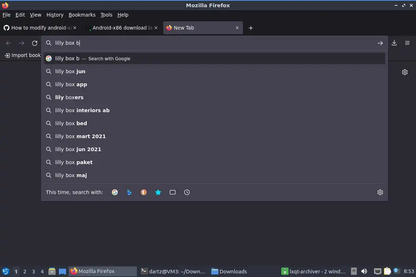The image size is (416, 277).
Task: Click the removable media eject tray icon
Action: 354,272
